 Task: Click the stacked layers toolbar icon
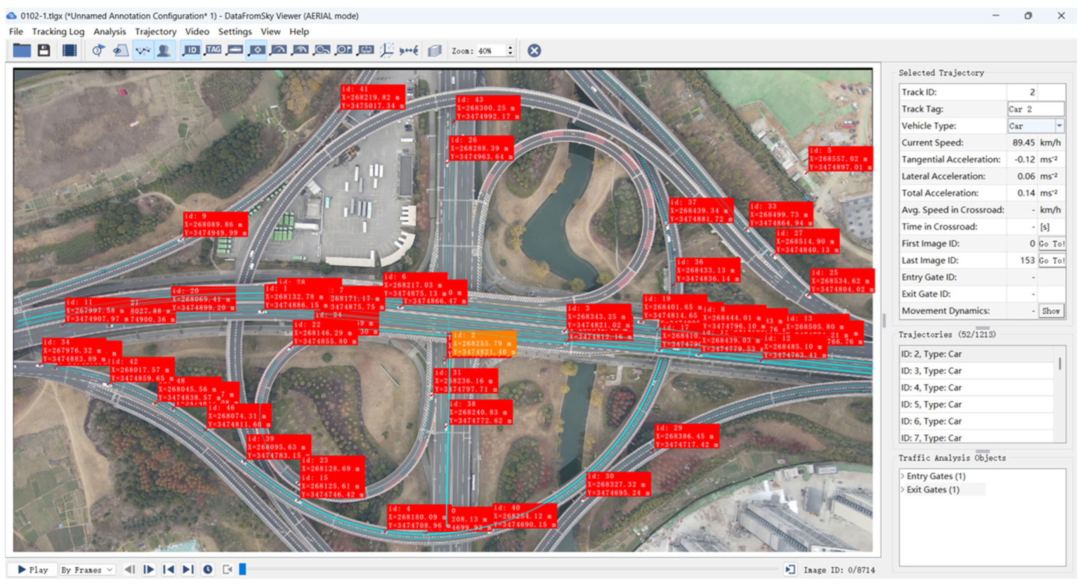(x=434, y=51)
